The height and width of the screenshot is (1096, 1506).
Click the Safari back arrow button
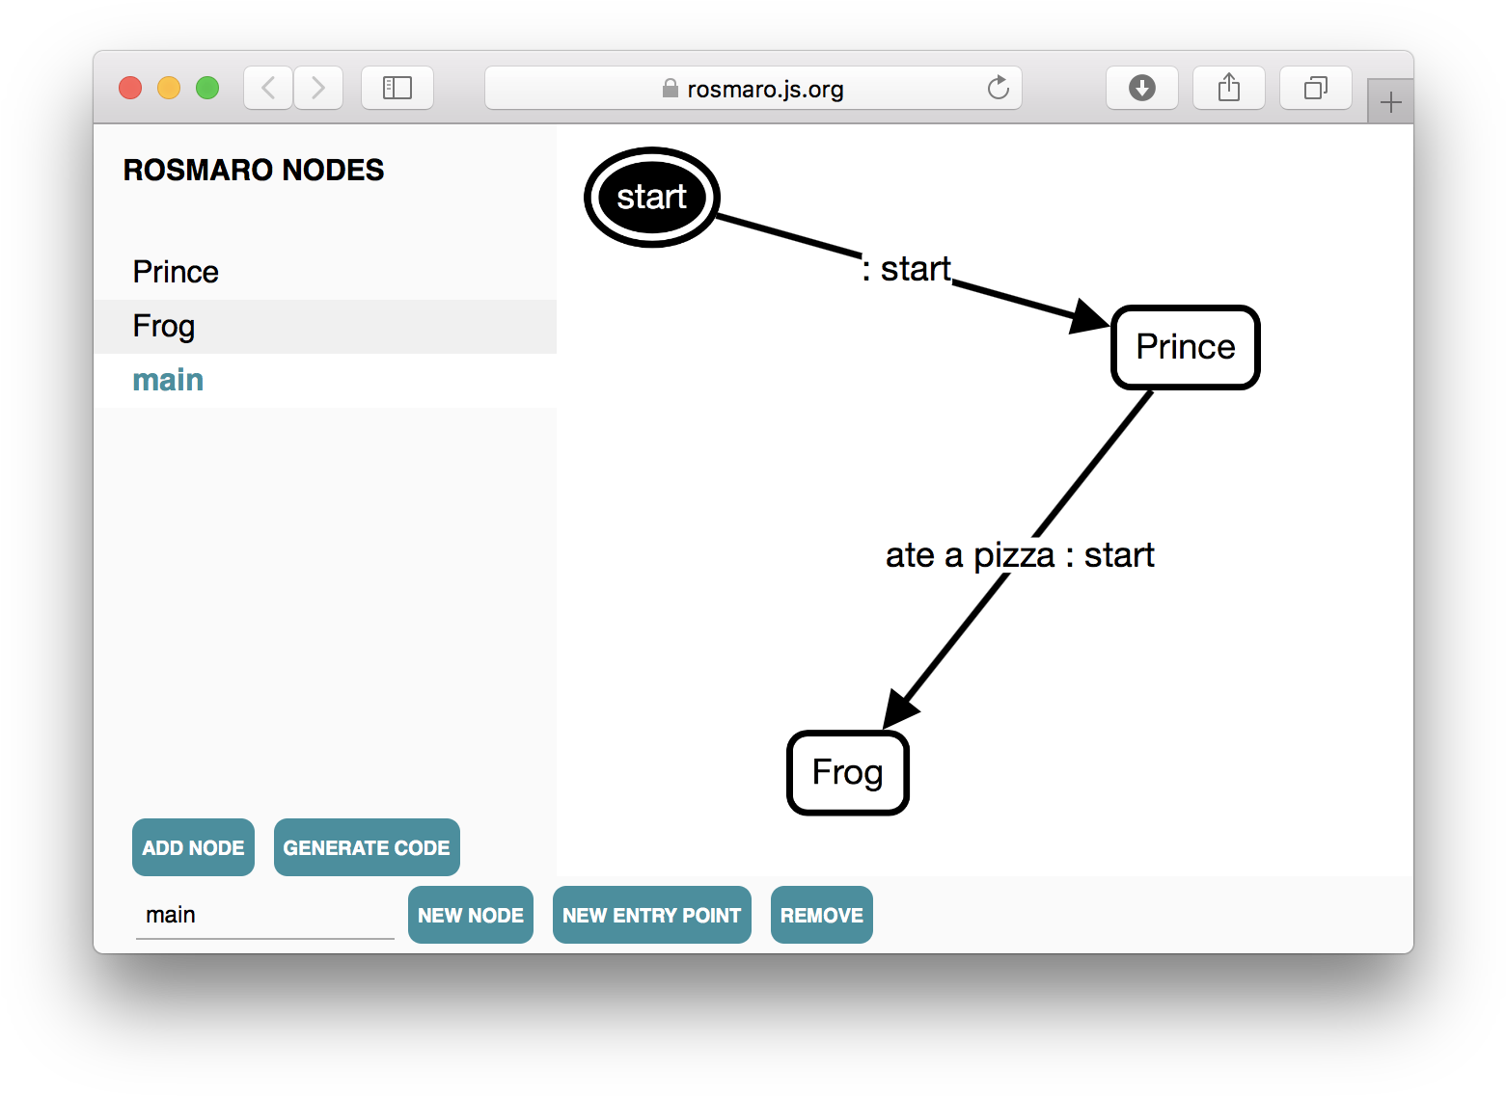click(x=268, y=89)
